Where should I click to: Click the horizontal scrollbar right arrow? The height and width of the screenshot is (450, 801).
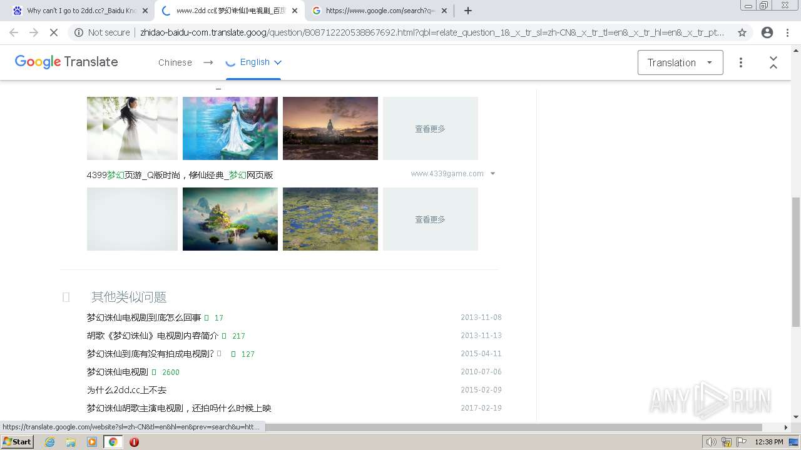pos(786,427)
